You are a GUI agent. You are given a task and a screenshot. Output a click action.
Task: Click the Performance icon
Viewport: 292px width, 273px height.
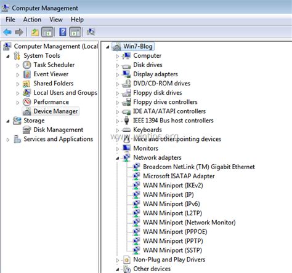(x=27, y=102)
